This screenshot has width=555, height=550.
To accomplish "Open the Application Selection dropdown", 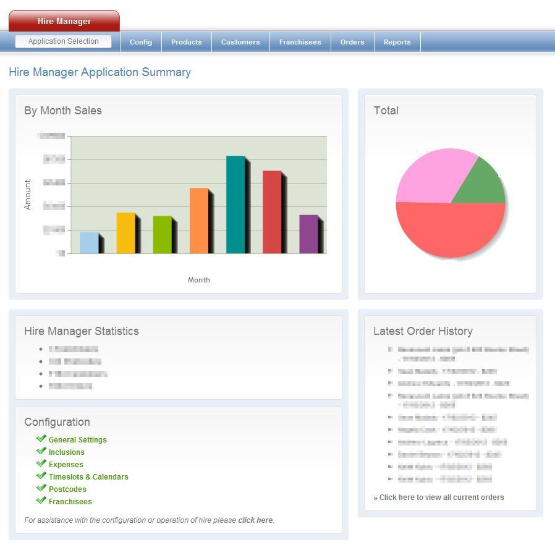I will (x=64, y=41).
